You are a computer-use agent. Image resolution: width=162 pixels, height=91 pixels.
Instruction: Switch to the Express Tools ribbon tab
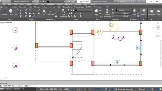tap(67, 7)
